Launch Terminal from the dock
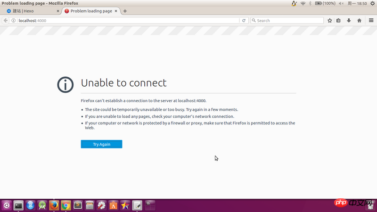This screenshot has height=212, width=377. tap(18, 205)
